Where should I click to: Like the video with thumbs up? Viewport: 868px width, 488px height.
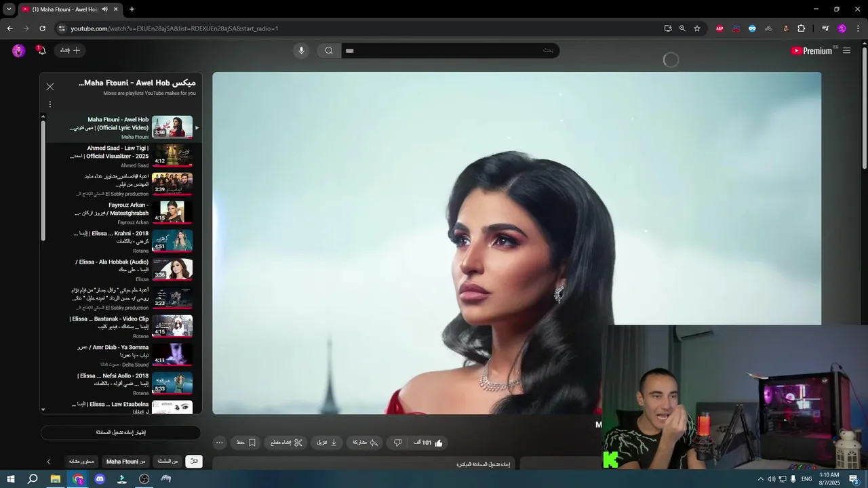(x=429, y=443)
